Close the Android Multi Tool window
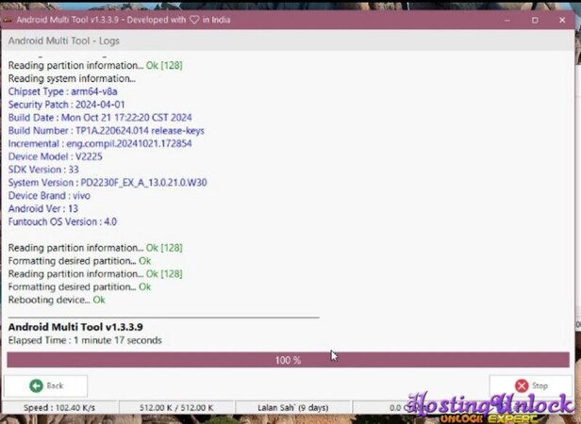This screenshot has width=581, height=424. pos(562,19)
